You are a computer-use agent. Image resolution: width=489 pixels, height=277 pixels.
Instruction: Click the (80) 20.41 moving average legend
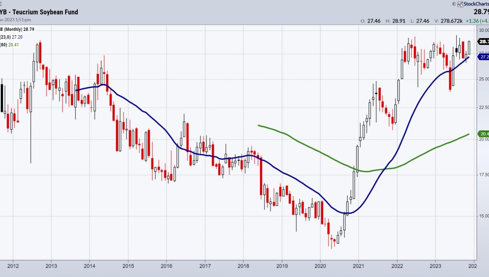(x=9, y=45)
